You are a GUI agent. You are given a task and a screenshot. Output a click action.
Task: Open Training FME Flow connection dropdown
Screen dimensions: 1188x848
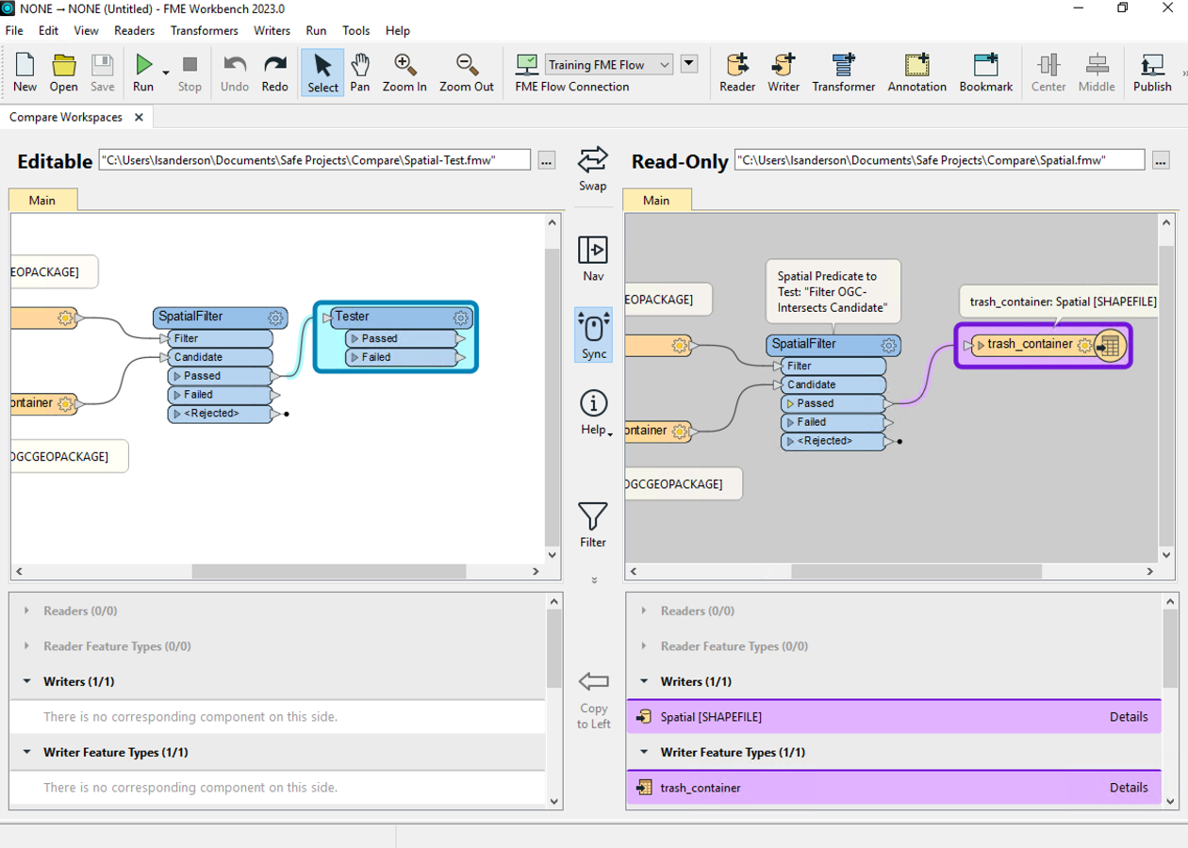tap(609, 65)
